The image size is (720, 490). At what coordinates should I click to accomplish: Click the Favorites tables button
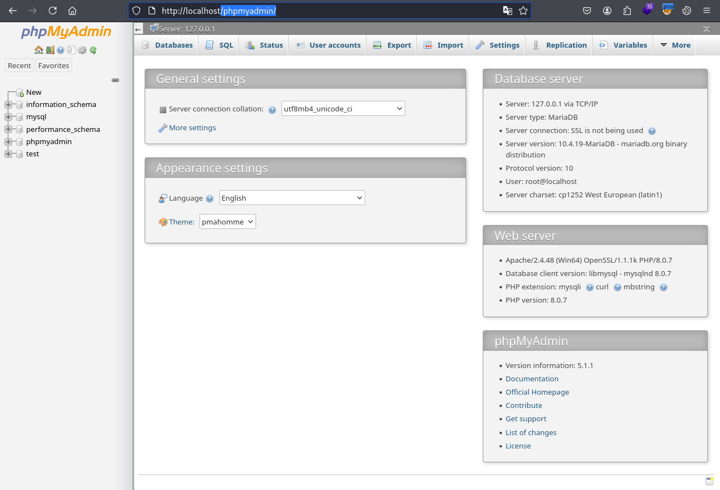tap(54, 65)
